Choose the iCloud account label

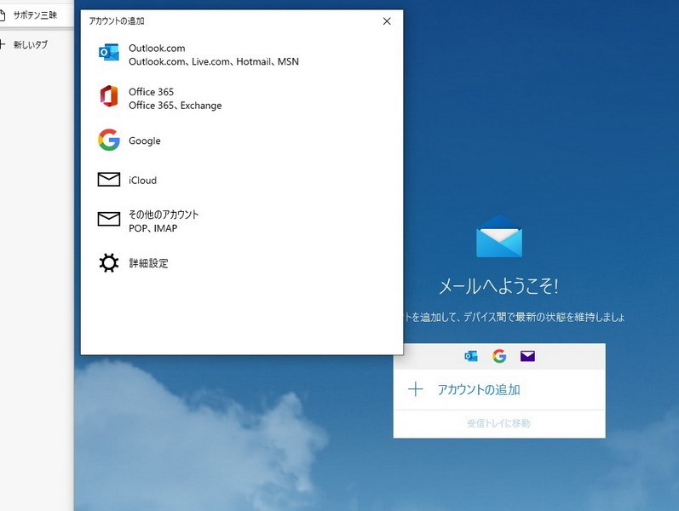point(142,181)
